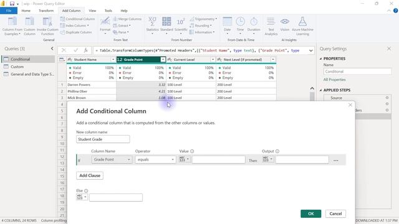Screen dimensions: 399x224
Task: Open Standard number operations
Action: [166, 26]
